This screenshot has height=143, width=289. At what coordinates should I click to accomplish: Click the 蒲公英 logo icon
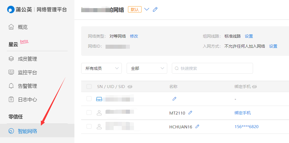(11, 9)
